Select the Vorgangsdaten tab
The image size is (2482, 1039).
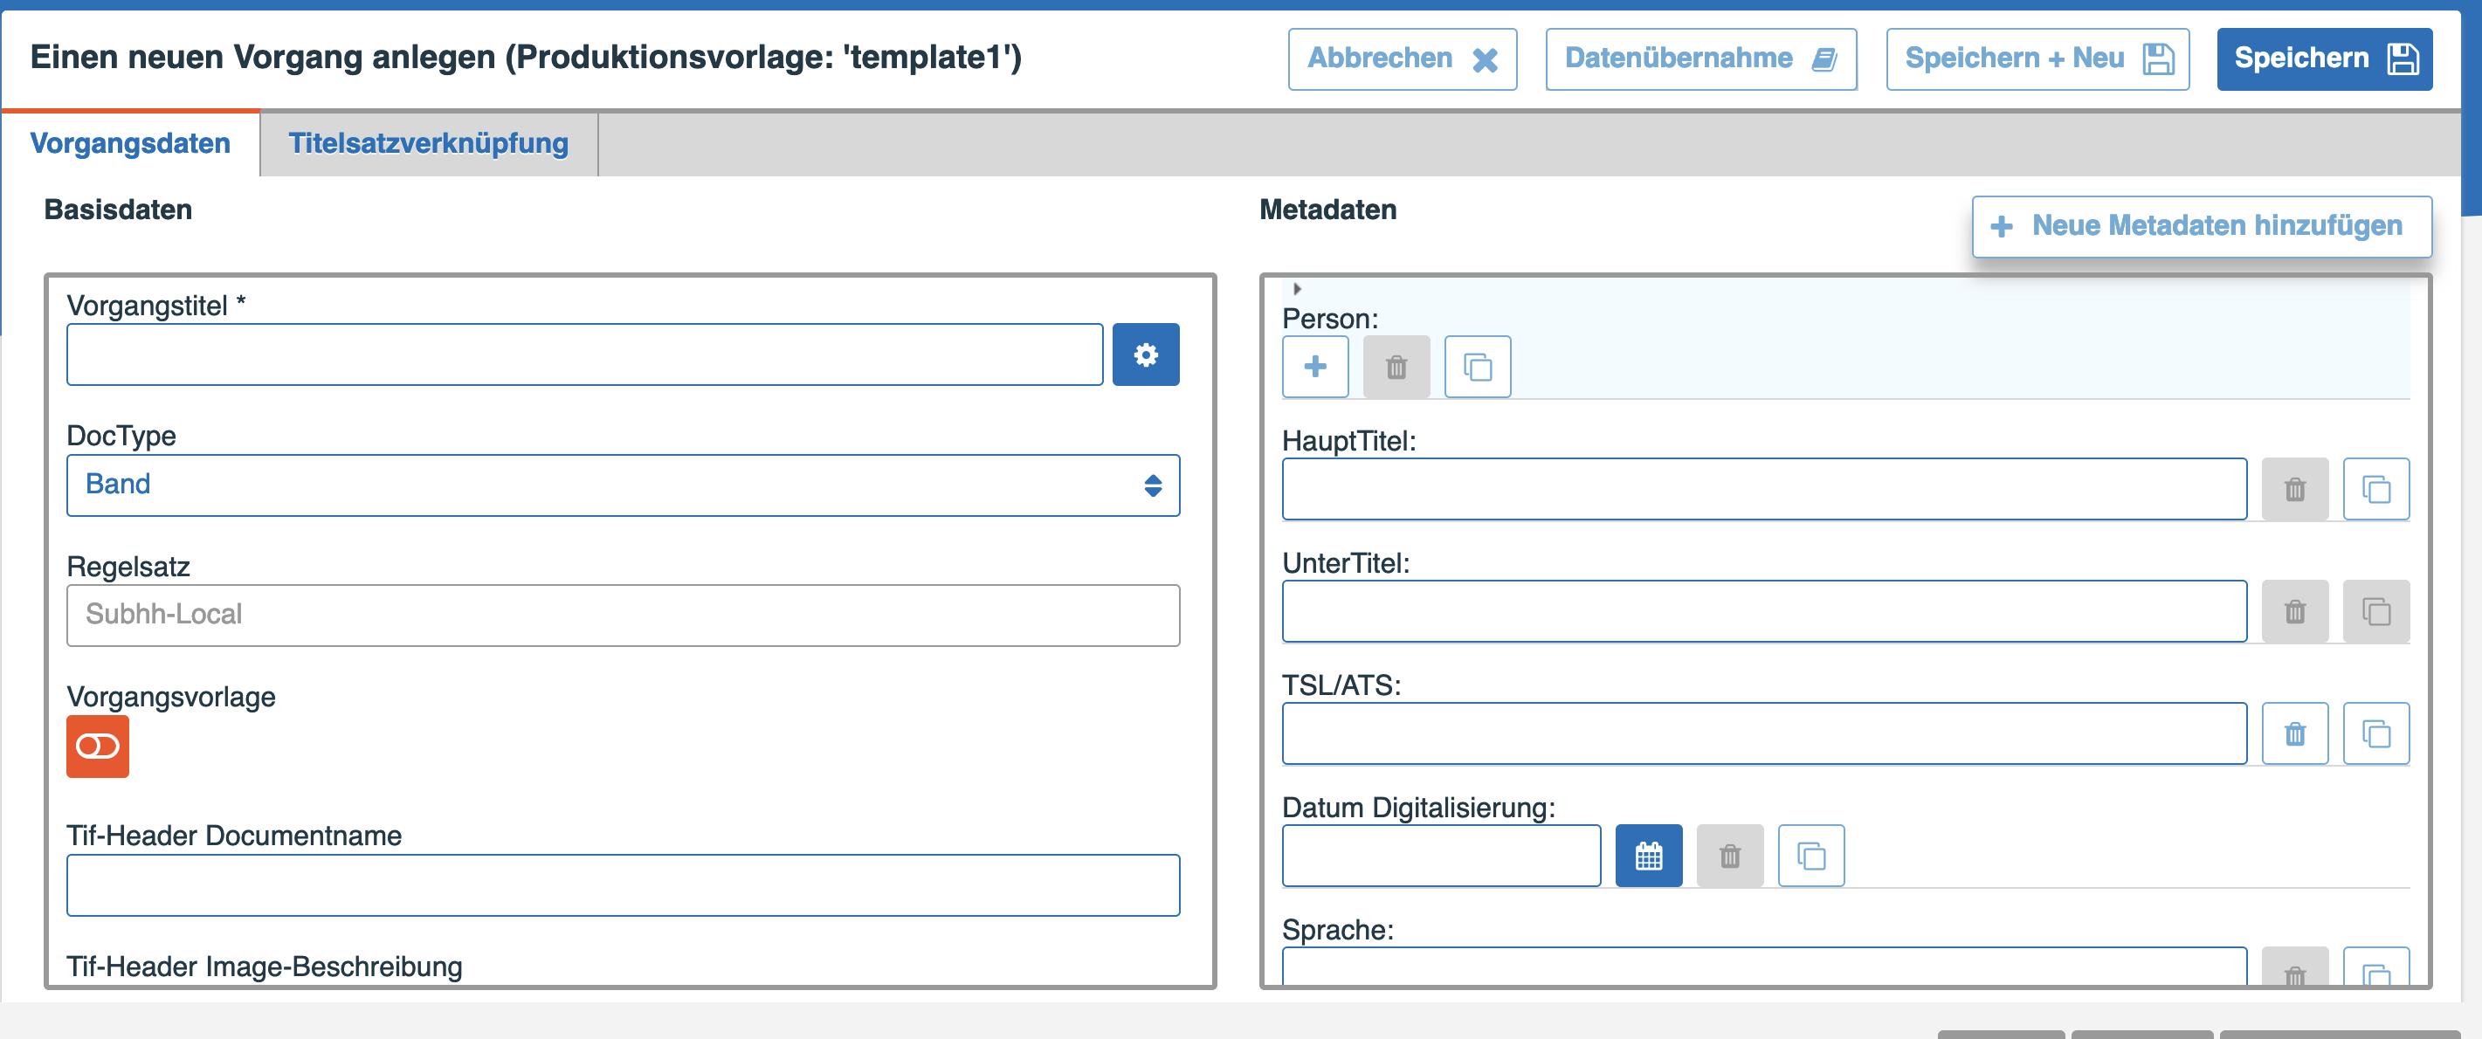tap(130, 143)
